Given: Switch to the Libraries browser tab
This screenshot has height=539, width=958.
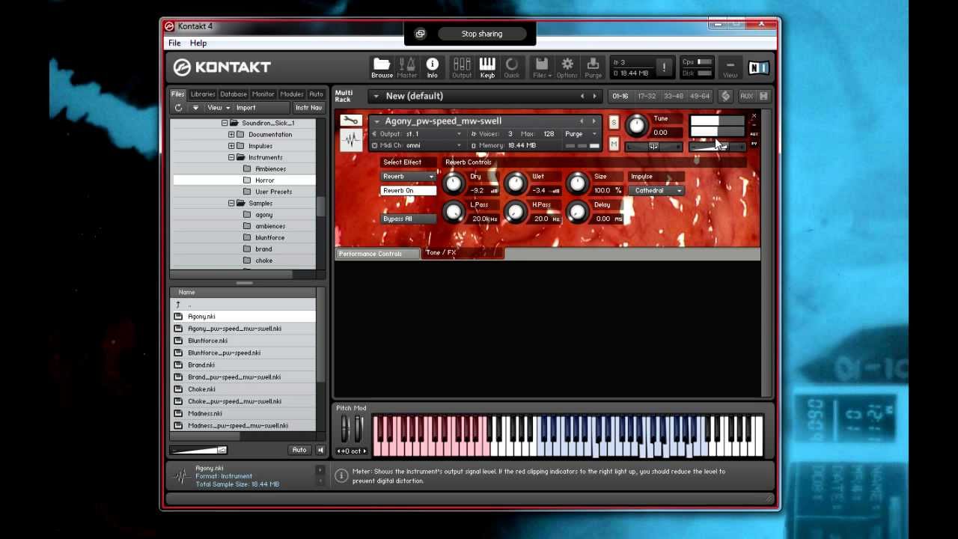Looking at the screenshot, I should 203,94.
